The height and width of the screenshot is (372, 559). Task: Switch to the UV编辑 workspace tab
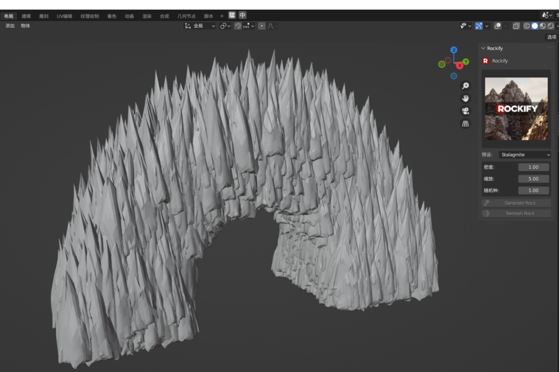click(64, 16)
